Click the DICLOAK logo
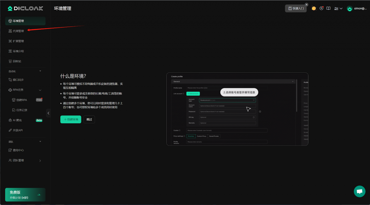This screenshot has width=370, height=205. click(25, 8)
